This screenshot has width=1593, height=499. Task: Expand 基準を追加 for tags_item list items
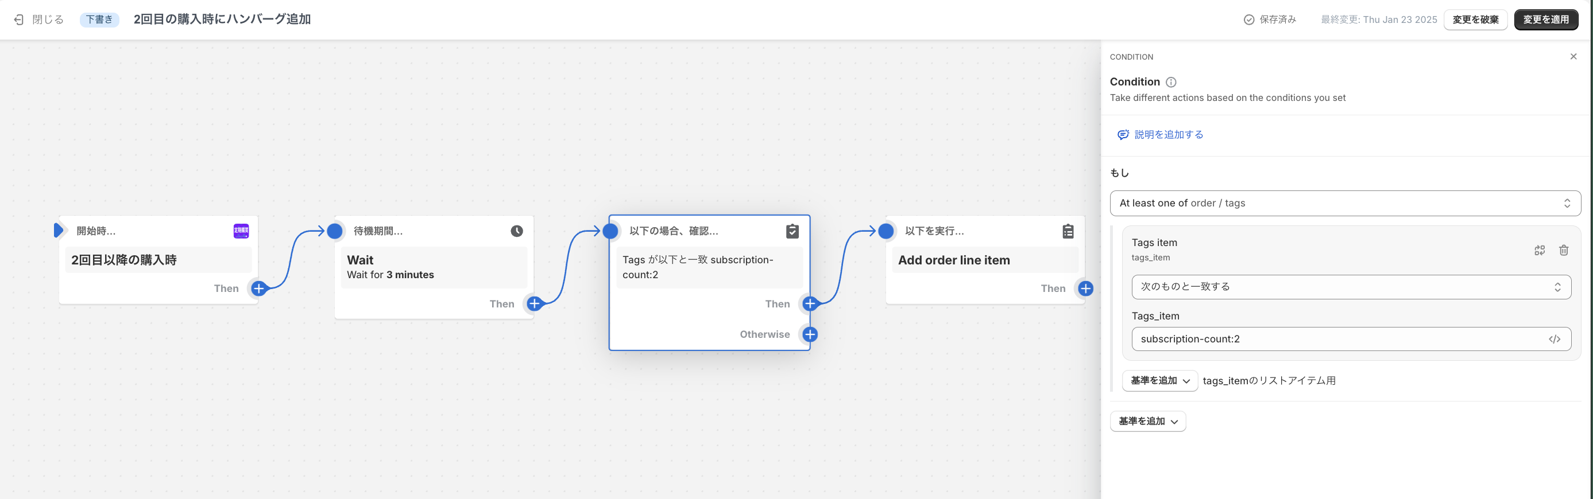(x=1159, y=381)
